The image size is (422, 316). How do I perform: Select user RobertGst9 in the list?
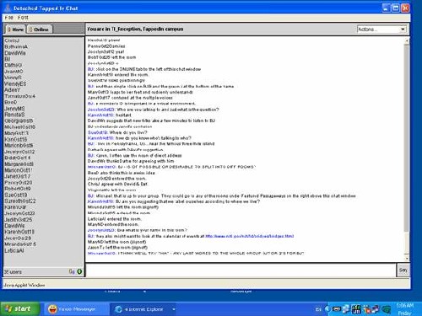18,189
